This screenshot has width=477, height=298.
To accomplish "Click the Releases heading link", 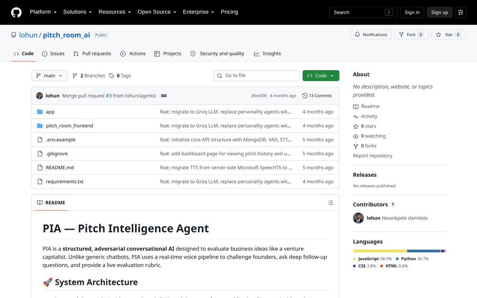I will [365, 175].
